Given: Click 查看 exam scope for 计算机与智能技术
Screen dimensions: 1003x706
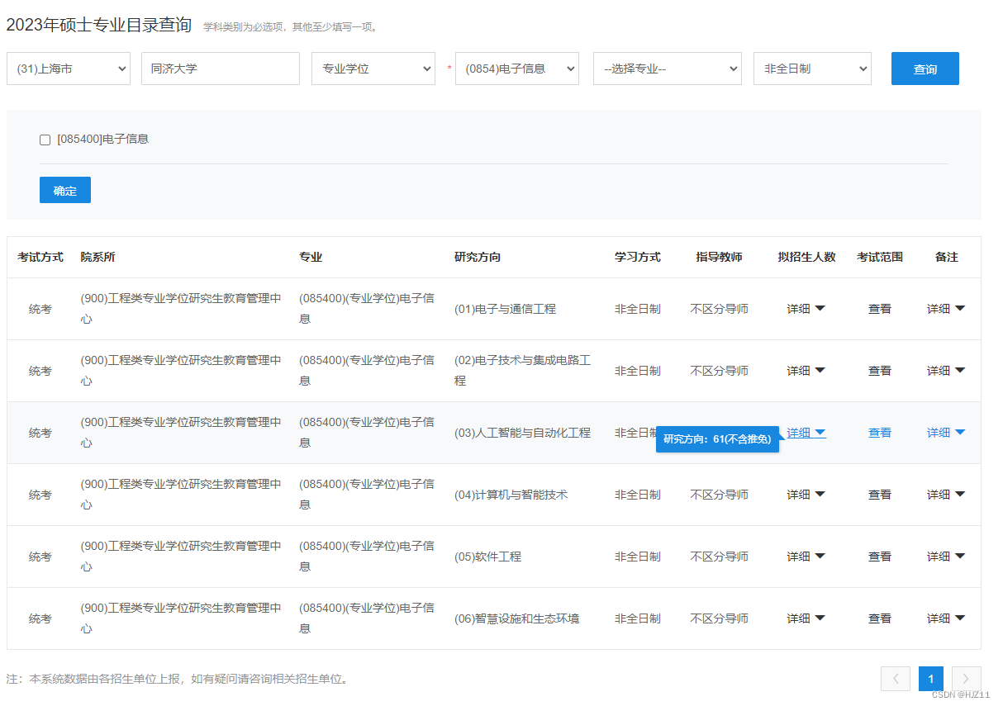Looking at the screenshot, I should [879, 494].
